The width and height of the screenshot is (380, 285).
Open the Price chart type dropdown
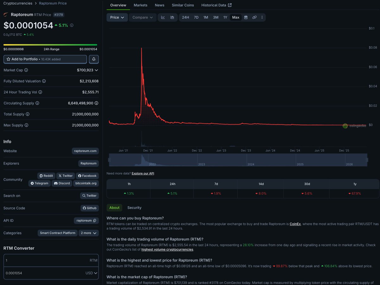pyautogui.click(x=117, y=17)
